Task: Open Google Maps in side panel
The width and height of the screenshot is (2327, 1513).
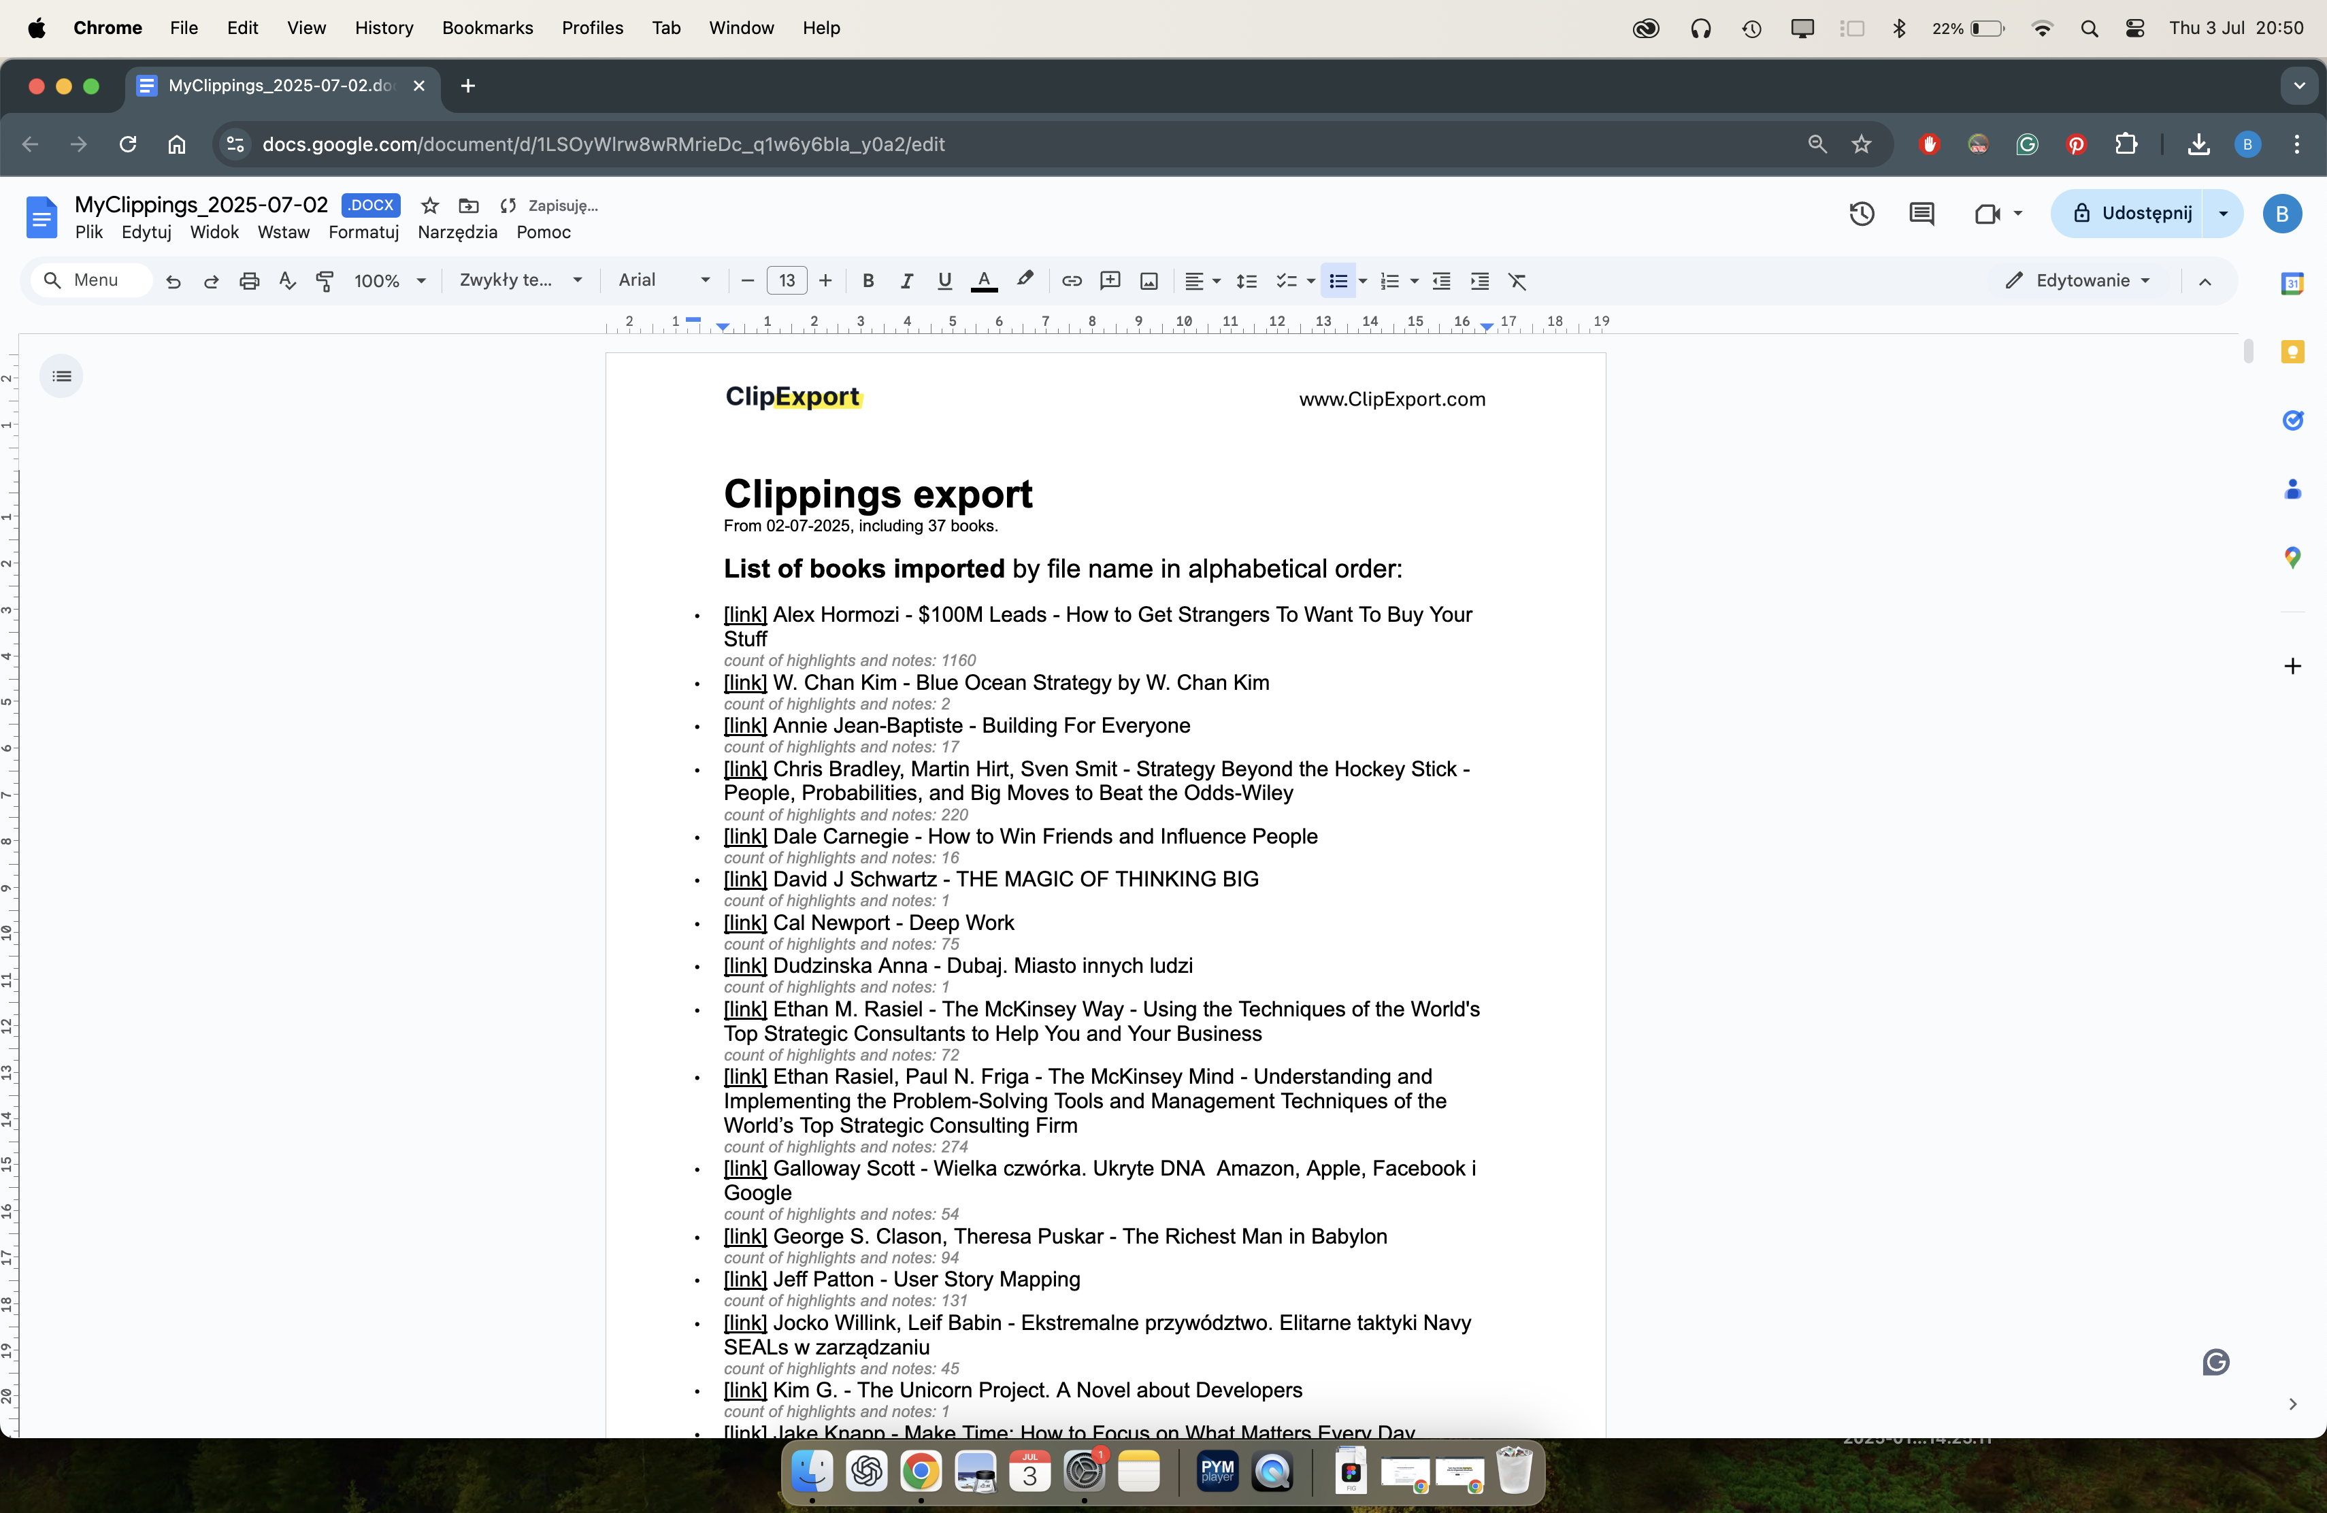Action: pyautogui.click(x=2293, y=558)
